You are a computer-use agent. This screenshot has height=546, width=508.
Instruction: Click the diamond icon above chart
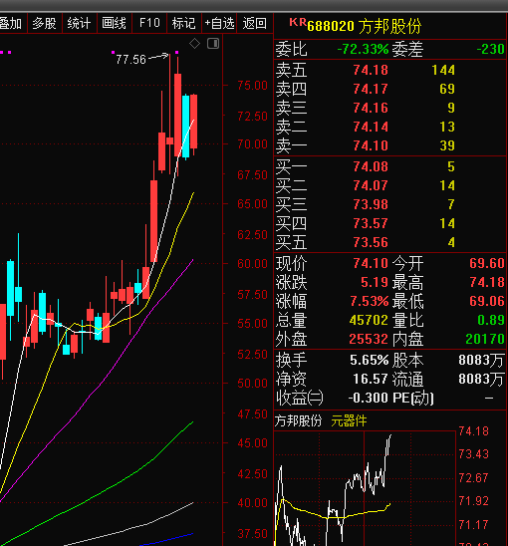194,44
